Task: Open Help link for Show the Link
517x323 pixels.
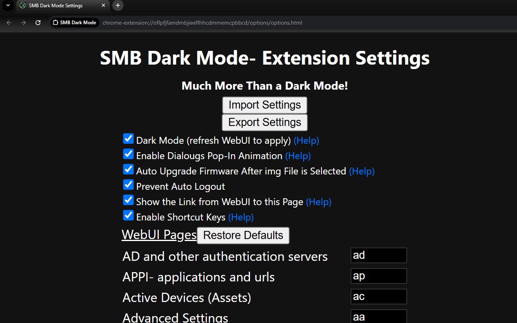Action: pyautogui.click(x=318, y=202)
